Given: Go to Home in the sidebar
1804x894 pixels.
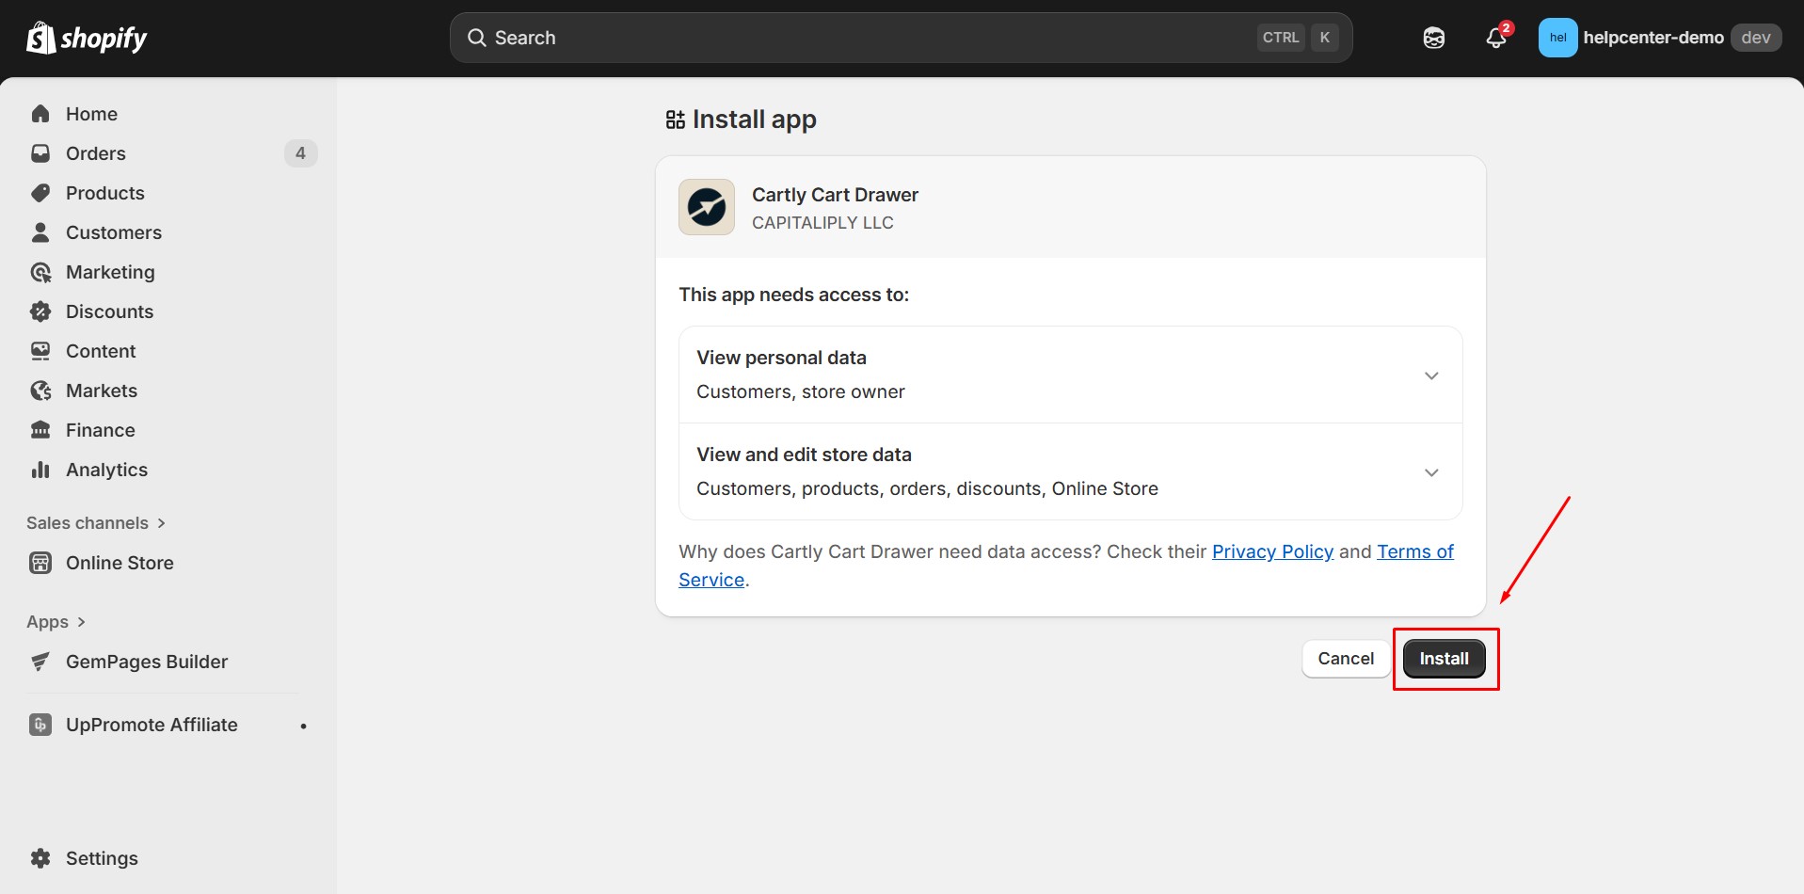Looking at the screenshot, I should click(x=90, y=113).
